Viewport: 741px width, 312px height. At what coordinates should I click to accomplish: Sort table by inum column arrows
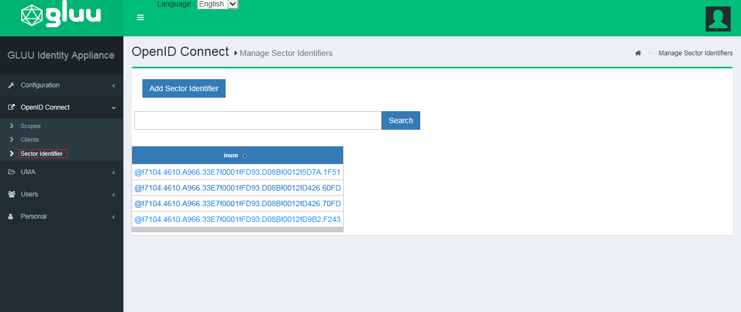click(245, 156)
